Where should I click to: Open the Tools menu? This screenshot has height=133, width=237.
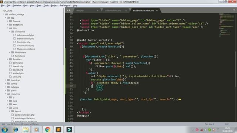(x=46, y=6)
